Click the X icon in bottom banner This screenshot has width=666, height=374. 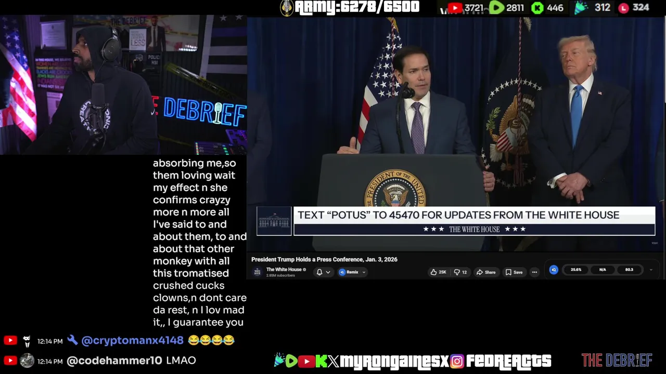click(334, 361)
